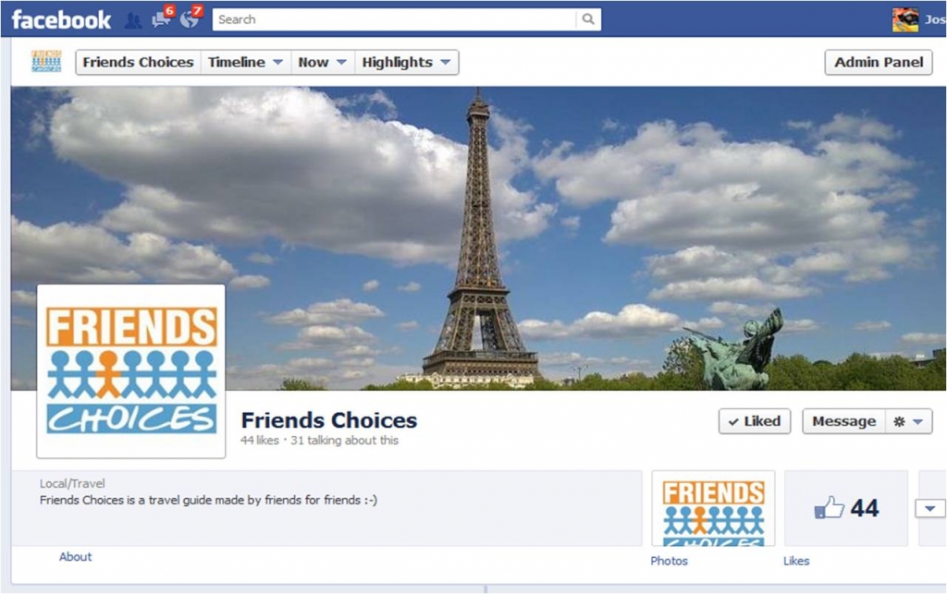Click the Message button
Image resolution: width=947 pixels, height=594 pixels.
[x=843, y=421]
